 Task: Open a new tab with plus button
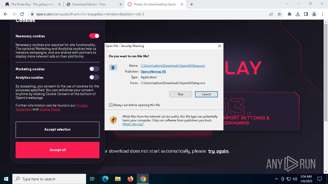[x=192, y=4]
